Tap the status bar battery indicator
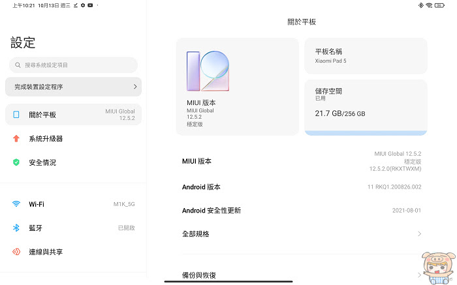This screenshot has height=285, width=457. [x=439, y=5]
